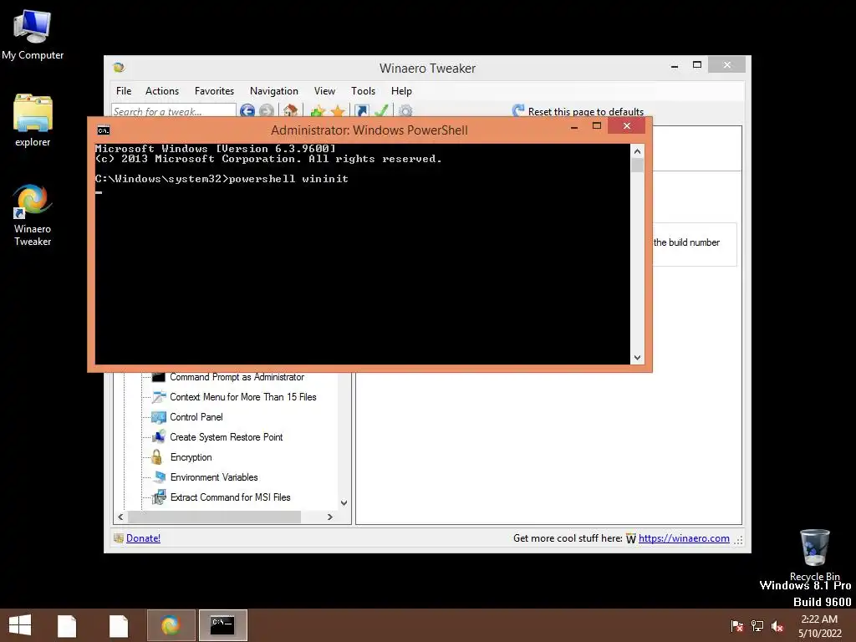The height and width of the screenshot is (642, 856).
Task: Click PowerShell window scroll down arrow
Action: tap(637, 358)
